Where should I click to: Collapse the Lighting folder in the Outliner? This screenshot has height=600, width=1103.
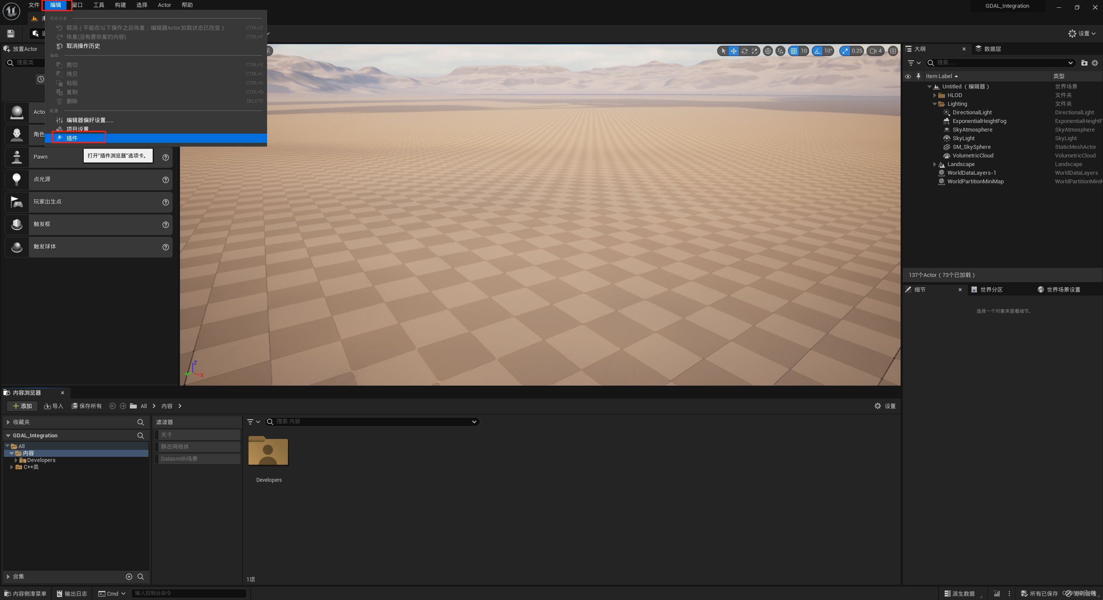coord(935,104)
